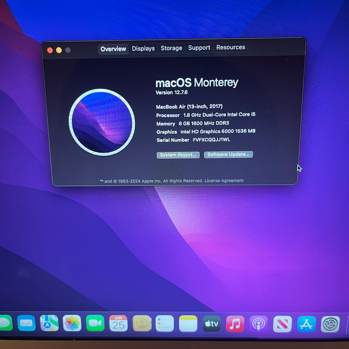Open the Notes app in the Dock
This screenshot has height=349, width=349.
click(x=188, y=323)
